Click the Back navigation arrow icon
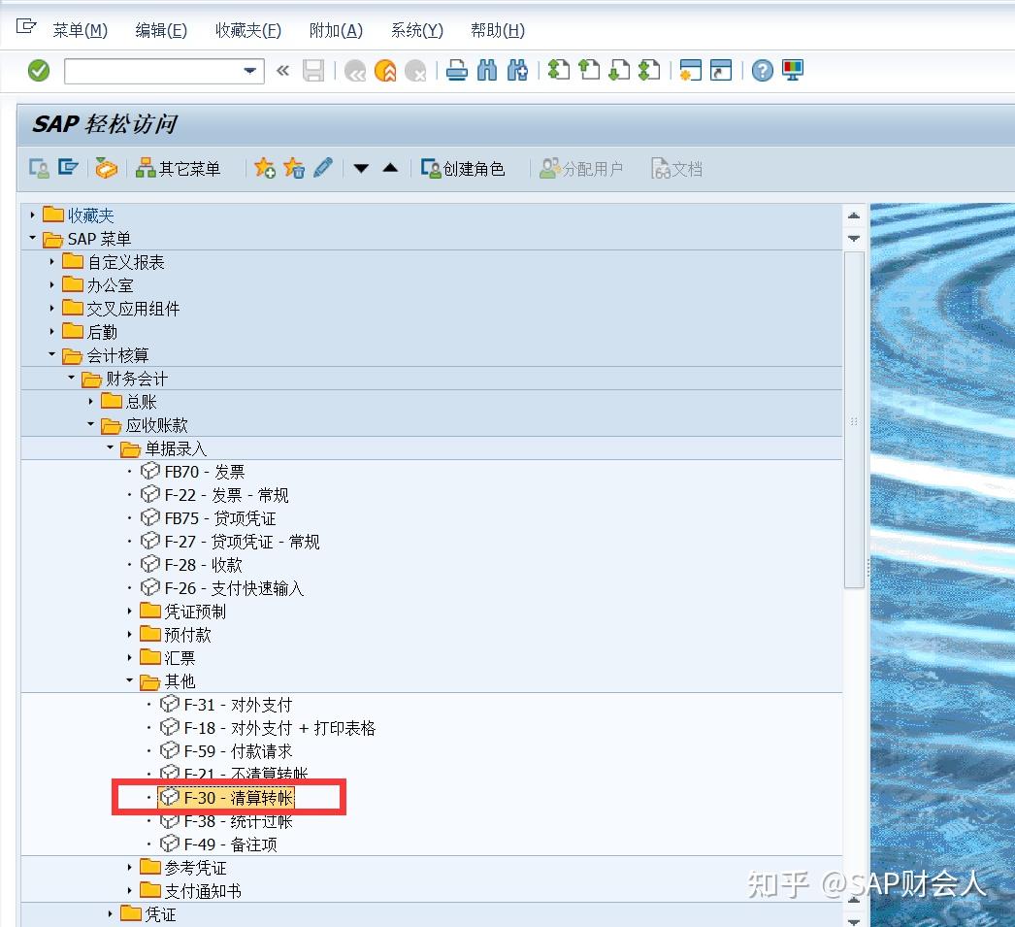Viewport: 1015px width, 927px height. coord(355,70)
